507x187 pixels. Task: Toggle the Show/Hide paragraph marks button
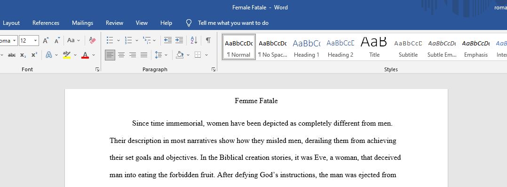click(x=208, y=40)
